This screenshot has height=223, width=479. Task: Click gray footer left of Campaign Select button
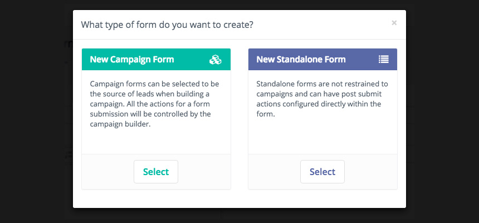pyautogui.click(x=107, y=172)
